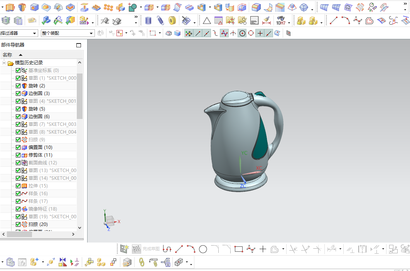Click the Studio Spline icon in top toolbar
Viewport: 410px width, 271px height.
point(358,20)
